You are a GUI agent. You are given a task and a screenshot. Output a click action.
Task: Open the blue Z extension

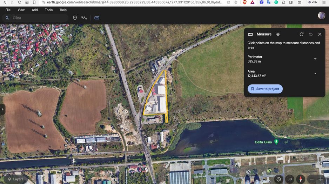coord(261,2)
